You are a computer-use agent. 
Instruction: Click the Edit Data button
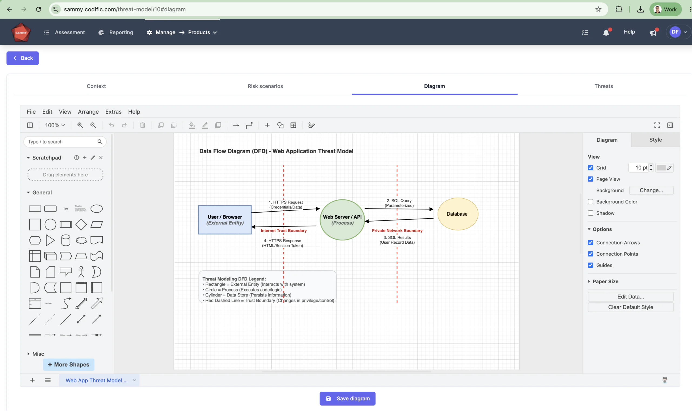point(630,297)
